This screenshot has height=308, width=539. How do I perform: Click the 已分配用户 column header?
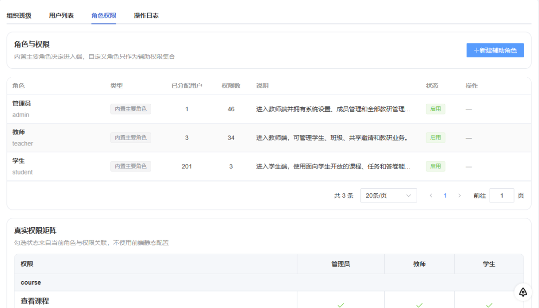pyautogui.click(x=187, y=86)
